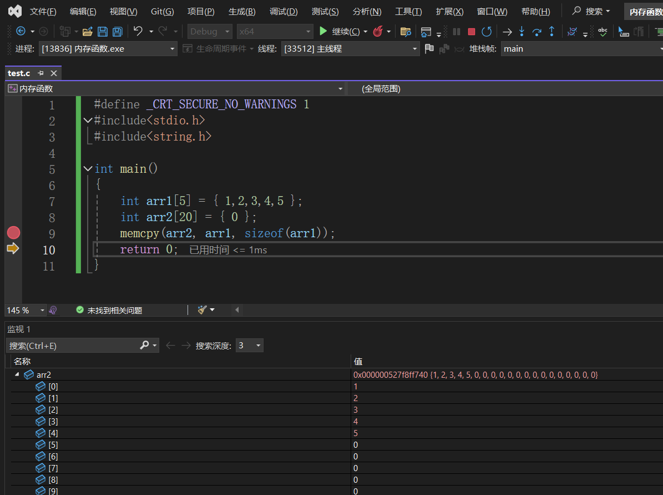Open the Debug configuration dropdown
The image size is (663, 495).
209,31
